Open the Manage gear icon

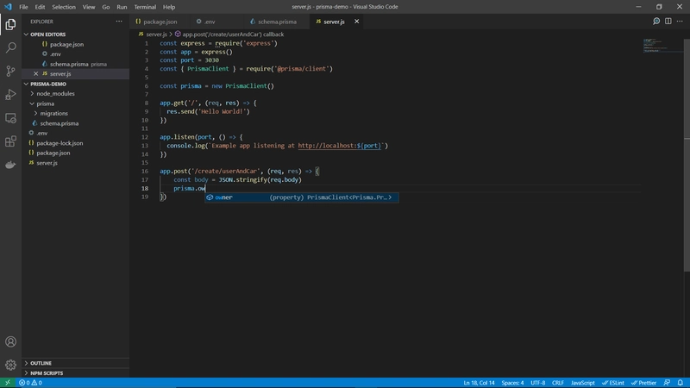point(10,365)
